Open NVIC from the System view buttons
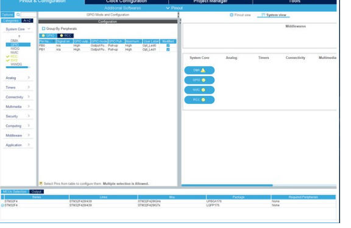This screenshot has width=351, height=228. pyautogui.click(x=199, y=90)
